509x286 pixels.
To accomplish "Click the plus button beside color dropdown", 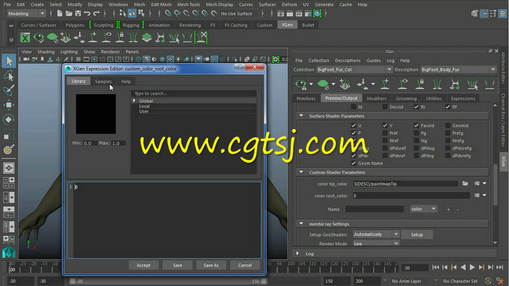I will pos(449,209).
